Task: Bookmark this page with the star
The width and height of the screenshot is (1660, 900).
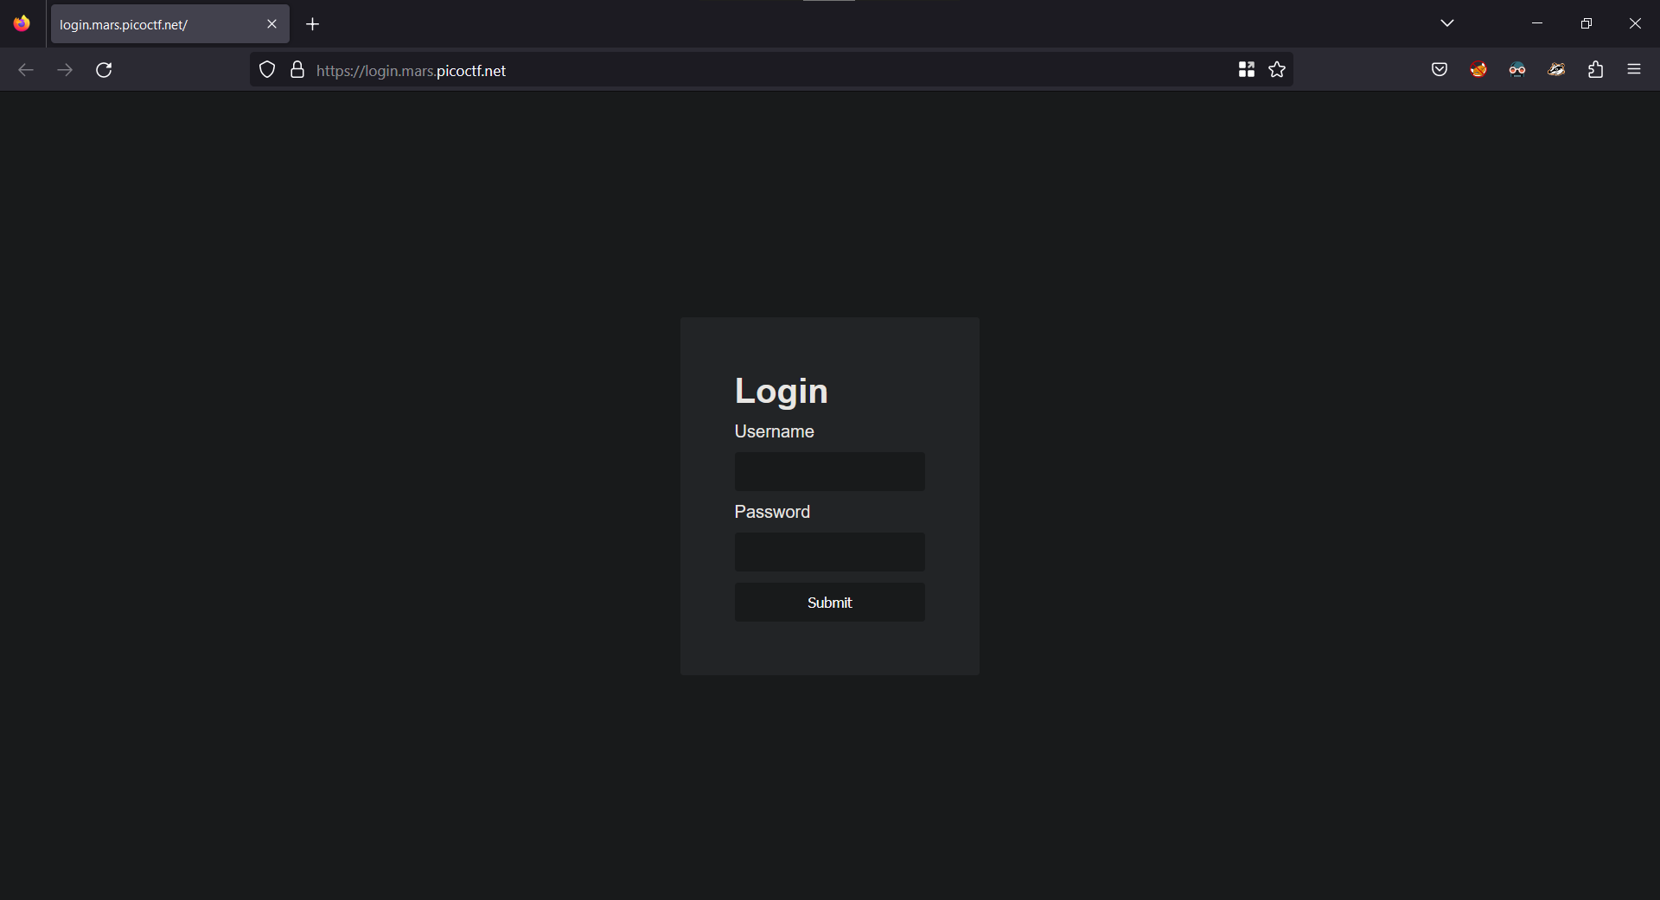Action: [x=1277, y=70]
